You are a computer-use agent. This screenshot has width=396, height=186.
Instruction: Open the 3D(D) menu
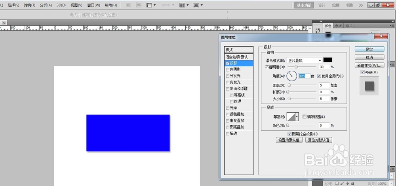point(61,5)
